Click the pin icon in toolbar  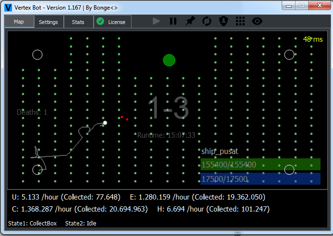[x=190, y=21]
